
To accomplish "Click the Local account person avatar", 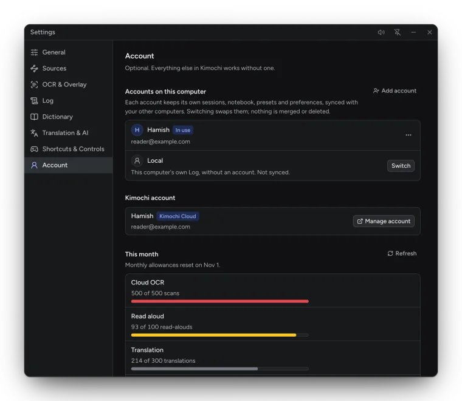I will click(x=137, y=161).
